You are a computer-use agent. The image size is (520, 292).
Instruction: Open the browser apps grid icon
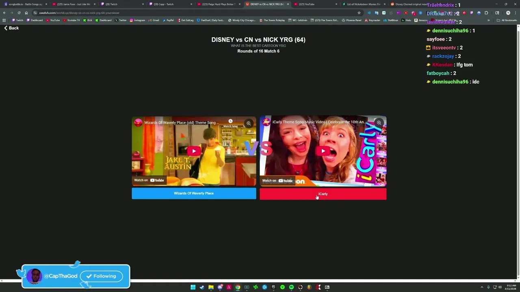(4, 20)
